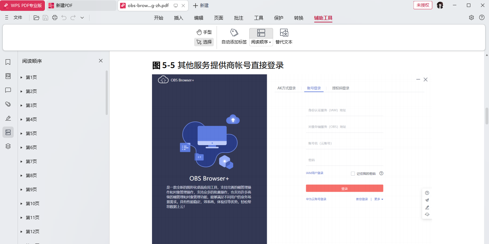Select the selection tool (选择)
The height and width of the screenshot is (244, 489).
click(x=204, y=42)
